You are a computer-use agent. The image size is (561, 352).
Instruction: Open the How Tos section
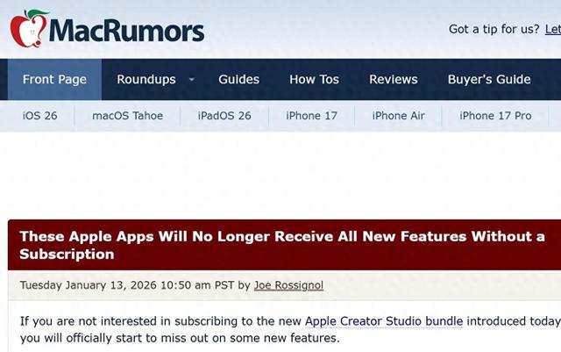[x=314, y=79]
